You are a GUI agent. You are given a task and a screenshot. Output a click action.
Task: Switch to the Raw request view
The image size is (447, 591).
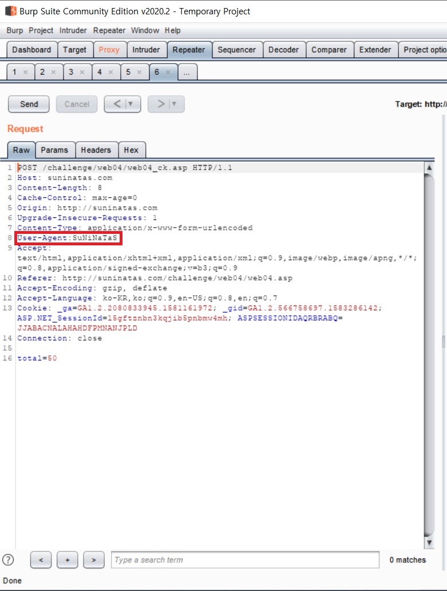click(21, 150)
